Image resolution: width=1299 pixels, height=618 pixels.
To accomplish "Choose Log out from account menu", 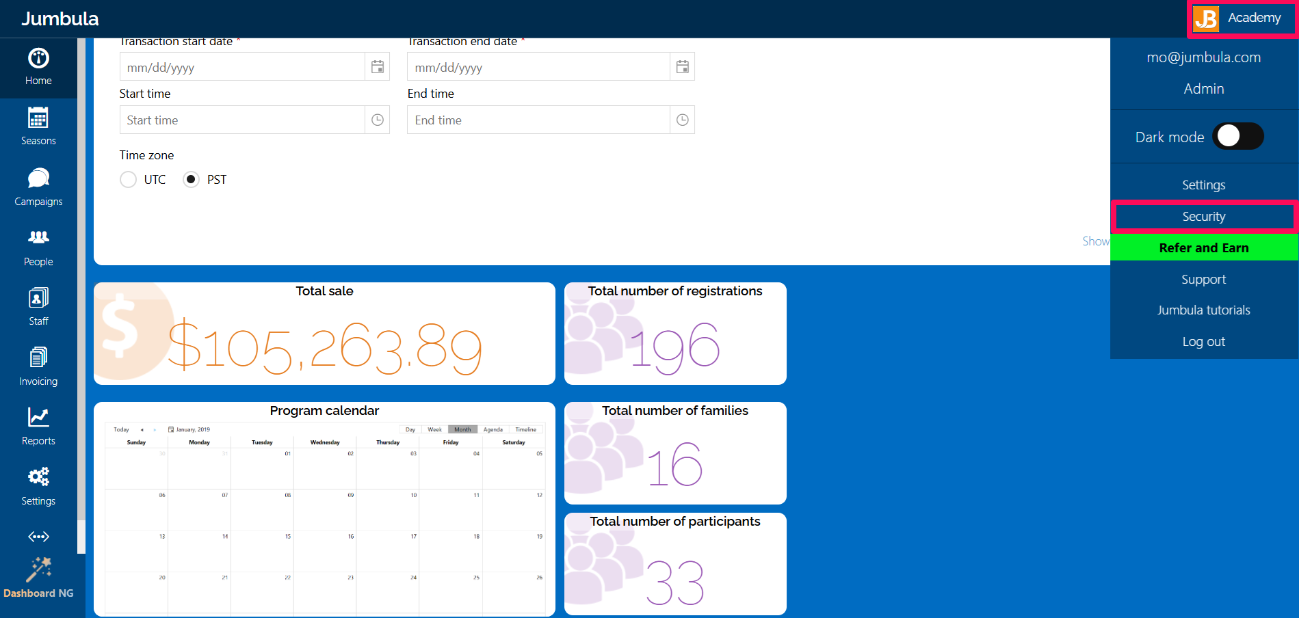I will coord(1204,342).
